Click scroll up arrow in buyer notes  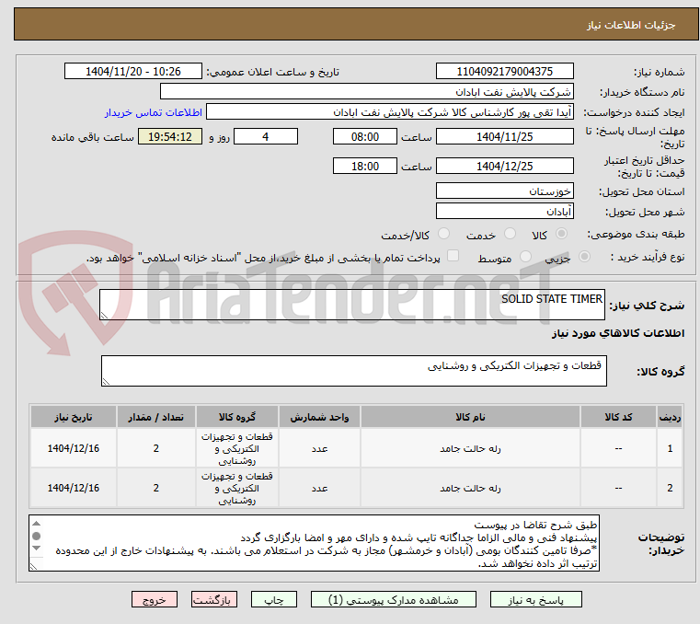pyautogui.click(x=37, y=524)
